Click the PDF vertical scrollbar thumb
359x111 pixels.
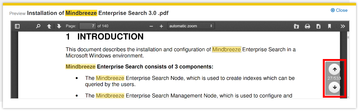pos(348,38)
